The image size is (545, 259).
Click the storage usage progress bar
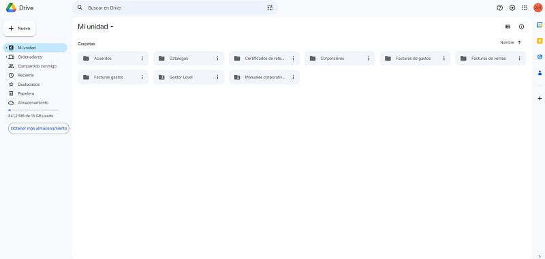33,110
